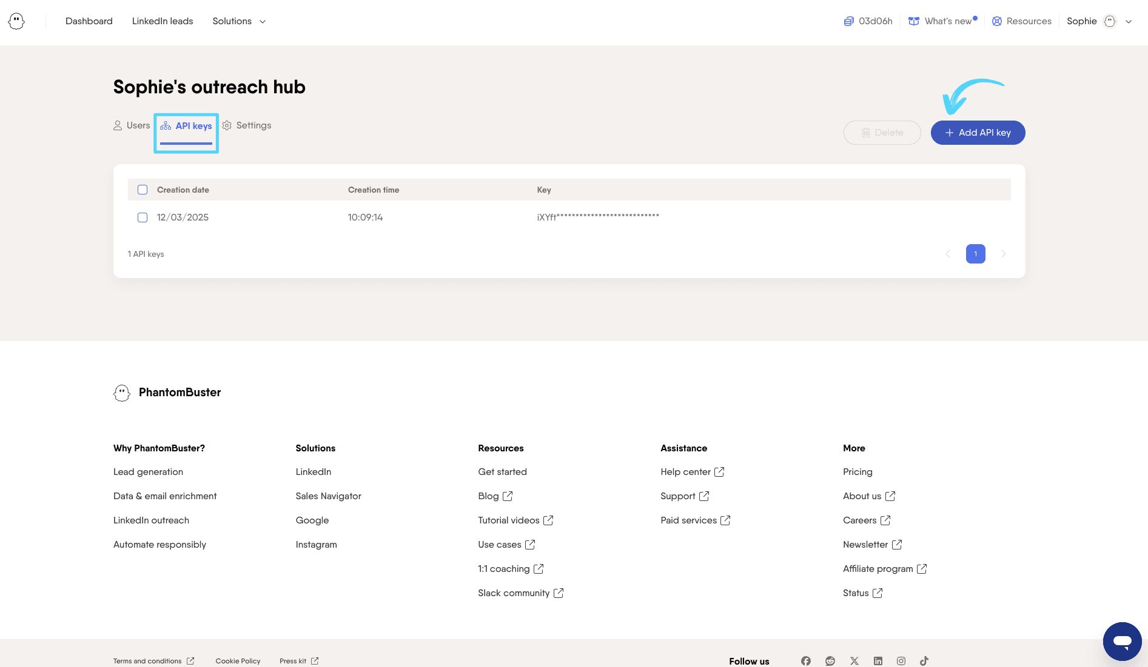Check the 12/03/2025 API key row
Image resolution: width=1148 pixels, height=667 pixels.
click(143, 217)
